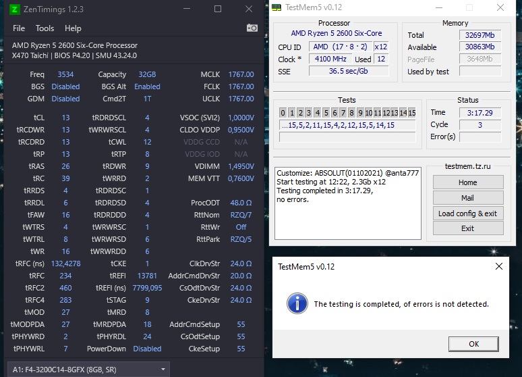The height and width of the screenshot is (377, 522).
Task: Open the Help menu in ZenTimings
Action: tap(73, 28)
